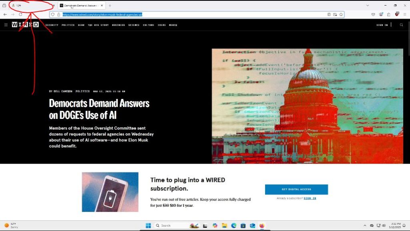Click the browser forward arrow
Screen dimensions: 410x231
coord(13,15)
